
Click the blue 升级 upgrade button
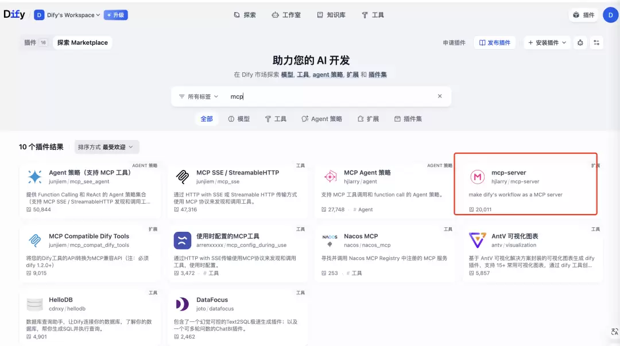pos(115,15)
